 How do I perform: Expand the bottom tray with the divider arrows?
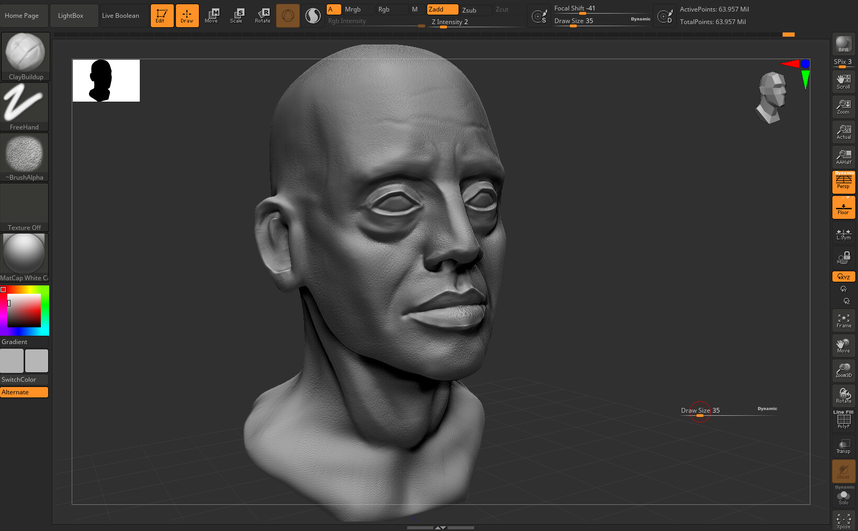point(440,528)
